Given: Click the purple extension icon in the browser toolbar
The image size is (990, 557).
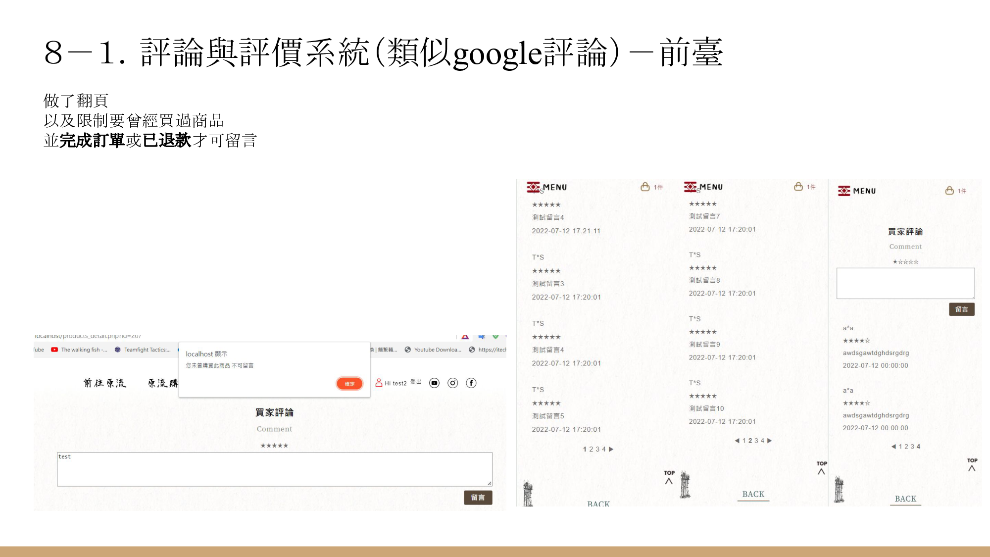Looking at the screenshot, I should [464, 337].
